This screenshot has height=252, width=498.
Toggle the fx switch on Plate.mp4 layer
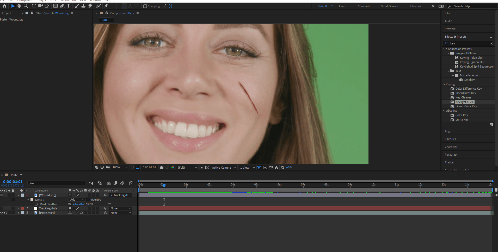[x=82, y=213]
